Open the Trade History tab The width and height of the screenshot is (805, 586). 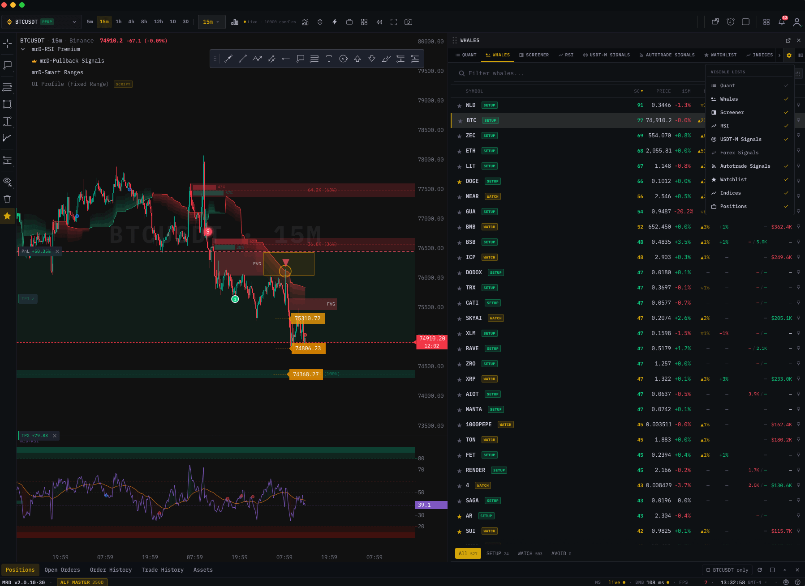click(163, 570)
